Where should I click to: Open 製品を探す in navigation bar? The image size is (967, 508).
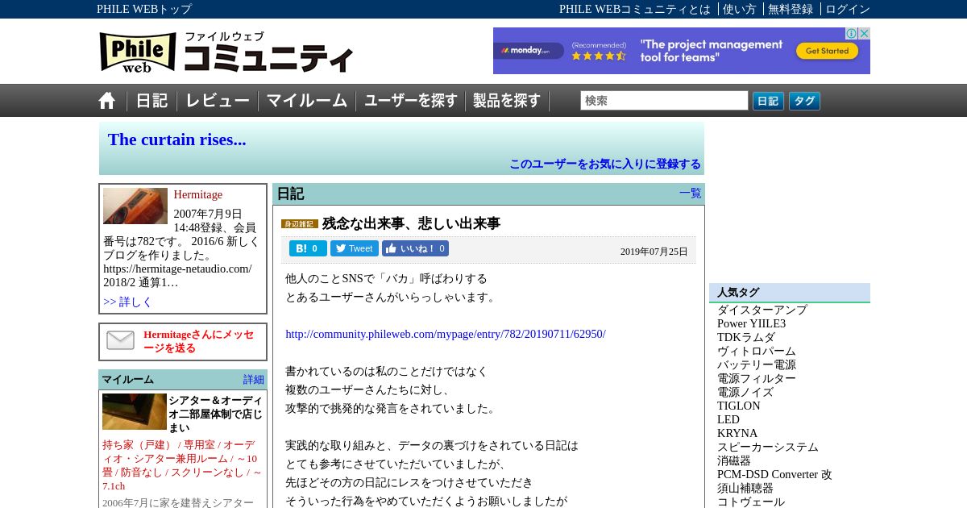click(x=507, y=101)
